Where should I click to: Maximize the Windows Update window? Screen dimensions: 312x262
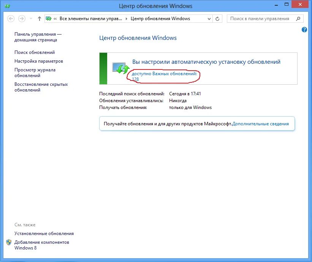click(286, 5)
